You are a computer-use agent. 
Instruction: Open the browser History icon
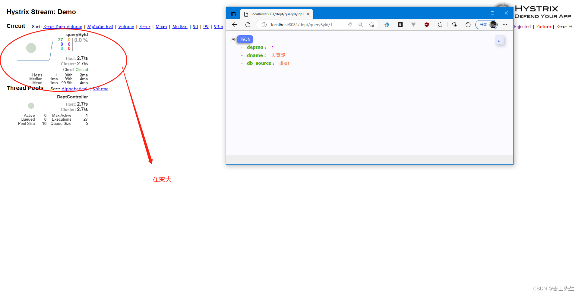[x=468, y=25]
